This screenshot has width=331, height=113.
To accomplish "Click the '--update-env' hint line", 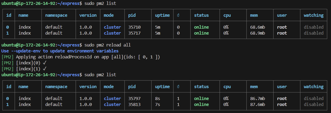I will click(60, 51).
